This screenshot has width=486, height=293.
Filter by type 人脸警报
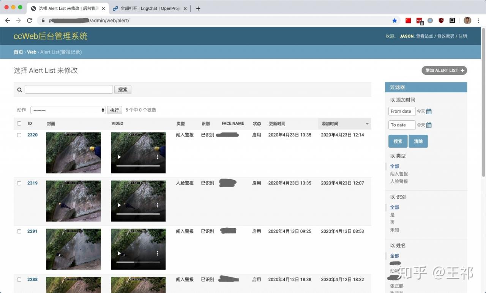pos(399,181)
